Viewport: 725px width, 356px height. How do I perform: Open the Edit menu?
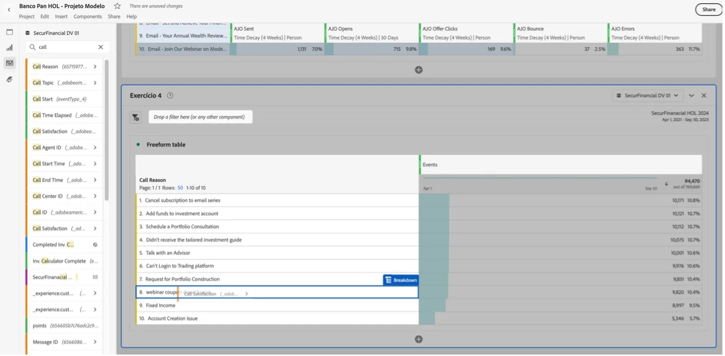click(45, 17)
